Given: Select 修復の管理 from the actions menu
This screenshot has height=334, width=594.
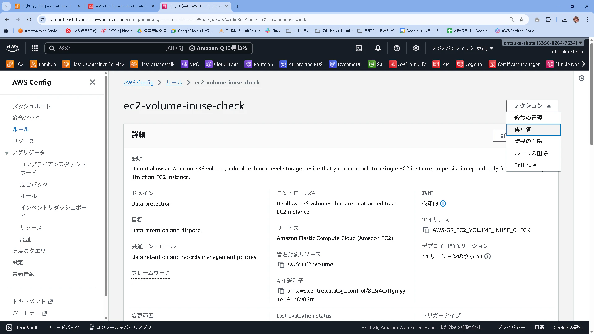Looking at the screenshot, I should 533,118.
